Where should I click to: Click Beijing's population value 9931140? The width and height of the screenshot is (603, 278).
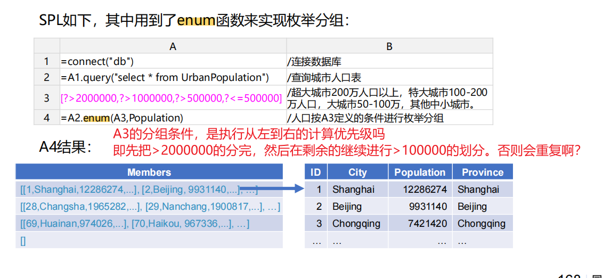point(428,207)
